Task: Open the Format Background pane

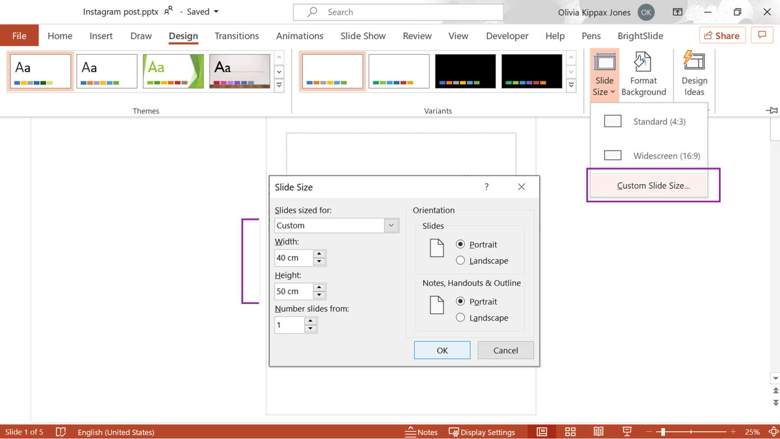Action: [643, 74]
